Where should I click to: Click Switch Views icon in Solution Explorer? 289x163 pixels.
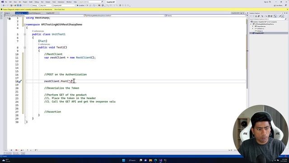(x=259, y=16)
